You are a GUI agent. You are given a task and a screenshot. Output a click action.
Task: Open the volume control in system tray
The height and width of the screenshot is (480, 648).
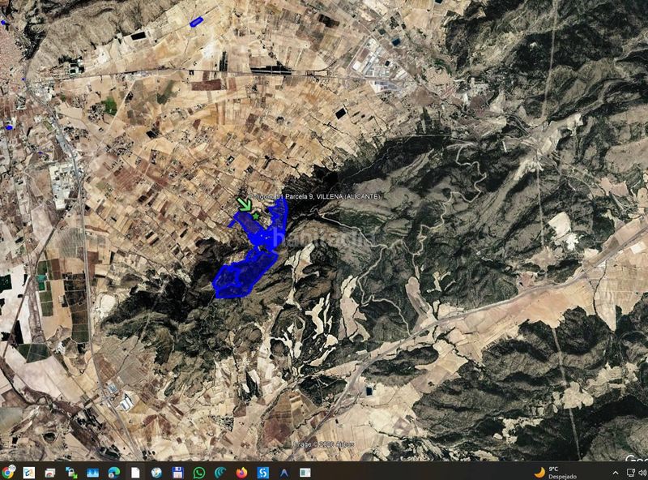(642, 473)
